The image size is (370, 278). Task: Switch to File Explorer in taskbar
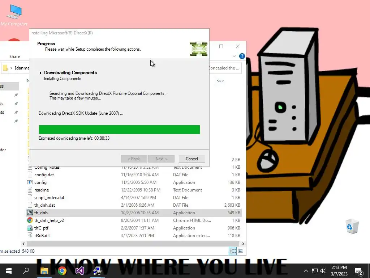(44, 271)
